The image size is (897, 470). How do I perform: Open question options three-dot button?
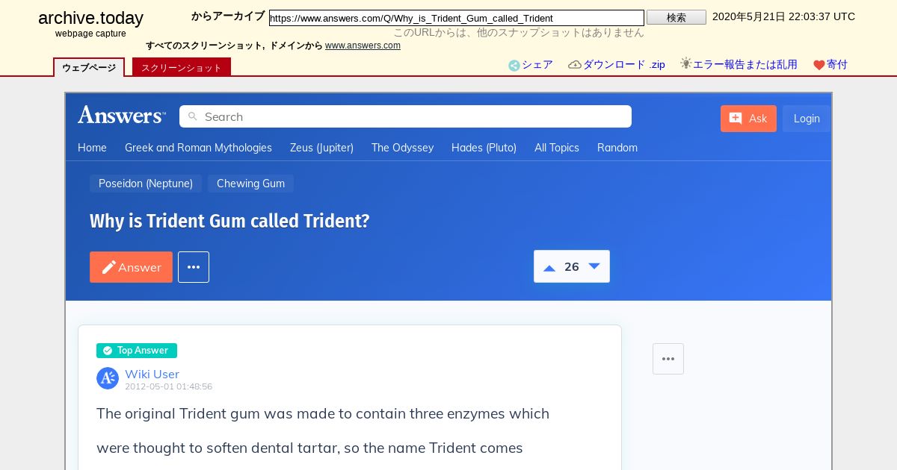point(194,267)
